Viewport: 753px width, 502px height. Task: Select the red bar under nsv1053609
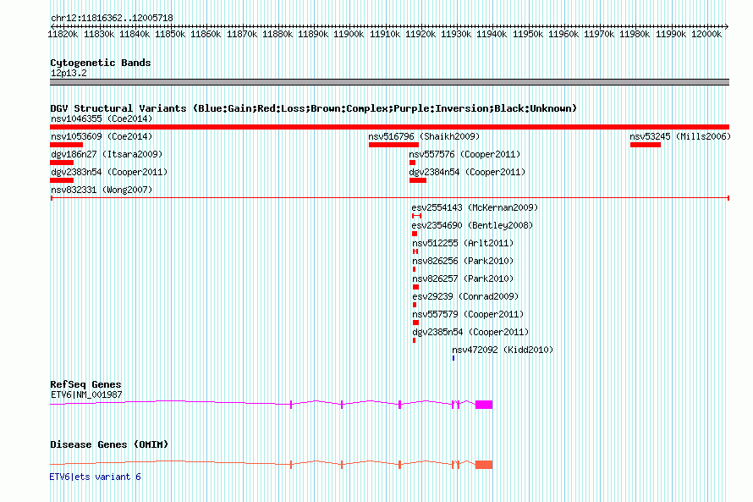pos(66,145)
